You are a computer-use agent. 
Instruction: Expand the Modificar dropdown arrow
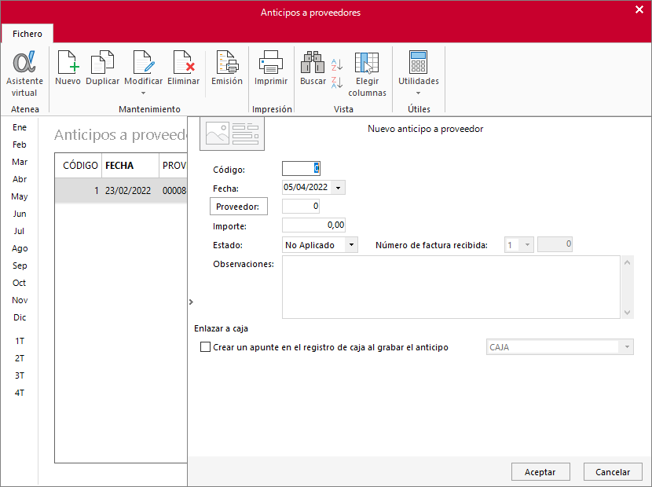click(144, 93)
